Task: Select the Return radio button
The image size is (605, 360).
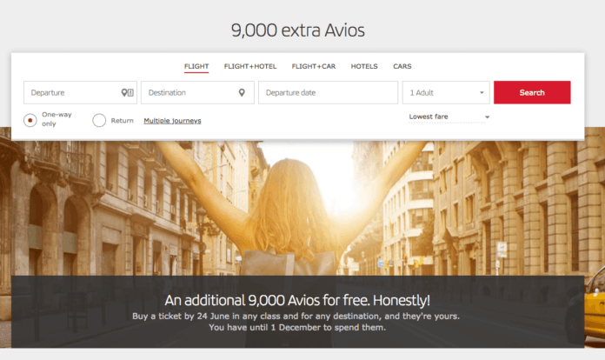Action: pos(99,120)
